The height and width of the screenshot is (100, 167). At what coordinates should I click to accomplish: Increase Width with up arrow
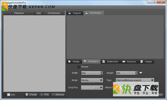coord(101,72)
